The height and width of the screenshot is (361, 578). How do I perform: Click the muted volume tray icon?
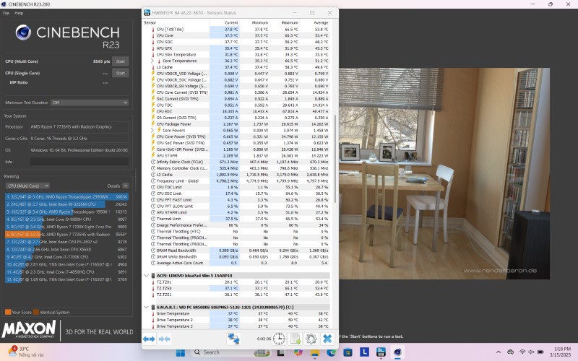[x=531, y=352]
